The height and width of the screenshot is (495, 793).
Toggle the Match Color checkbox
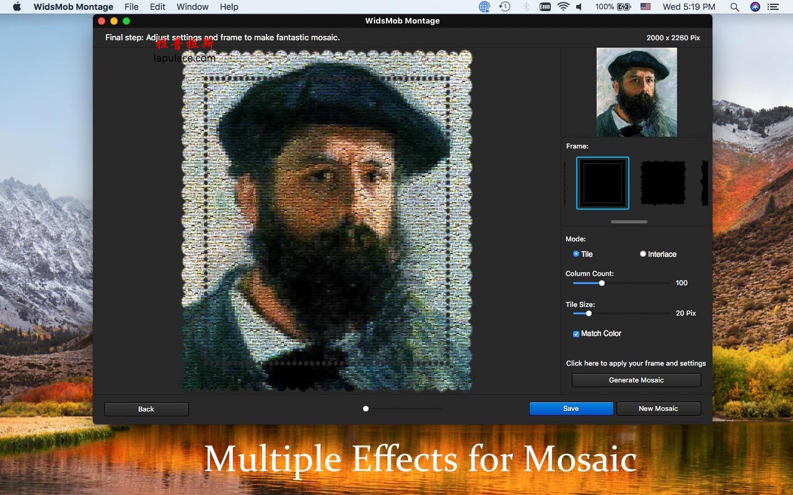(x=576, y=334)
